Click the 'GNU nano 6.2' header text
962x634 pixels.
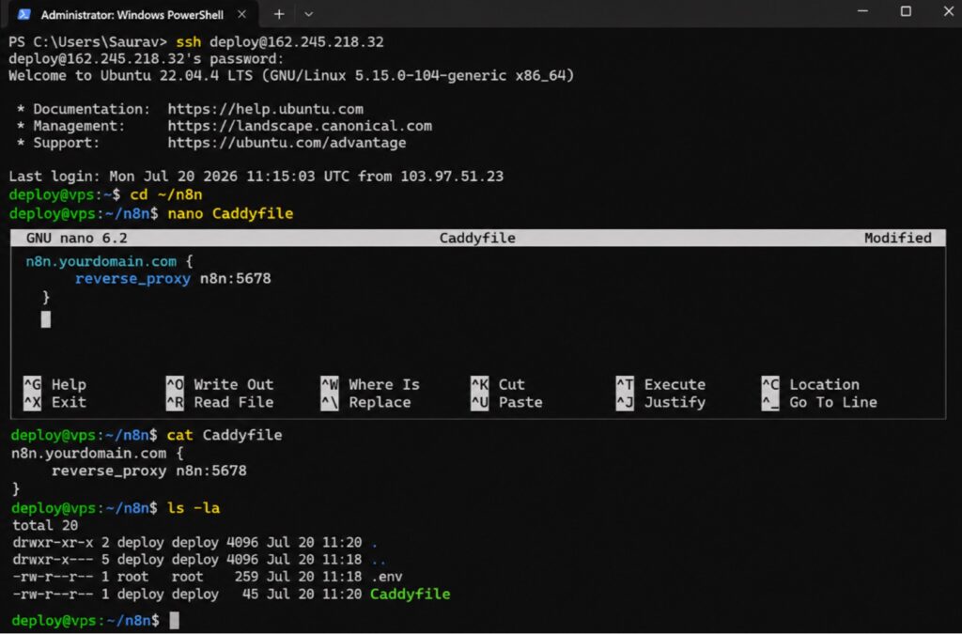tap(77, 238)
